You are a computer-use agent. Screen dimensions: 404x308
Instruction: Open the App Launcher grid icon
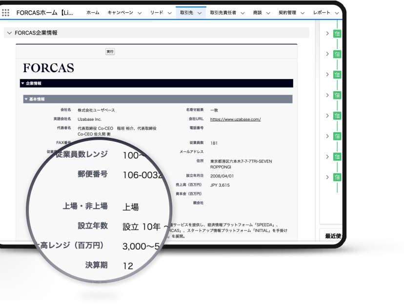[5, 13]
